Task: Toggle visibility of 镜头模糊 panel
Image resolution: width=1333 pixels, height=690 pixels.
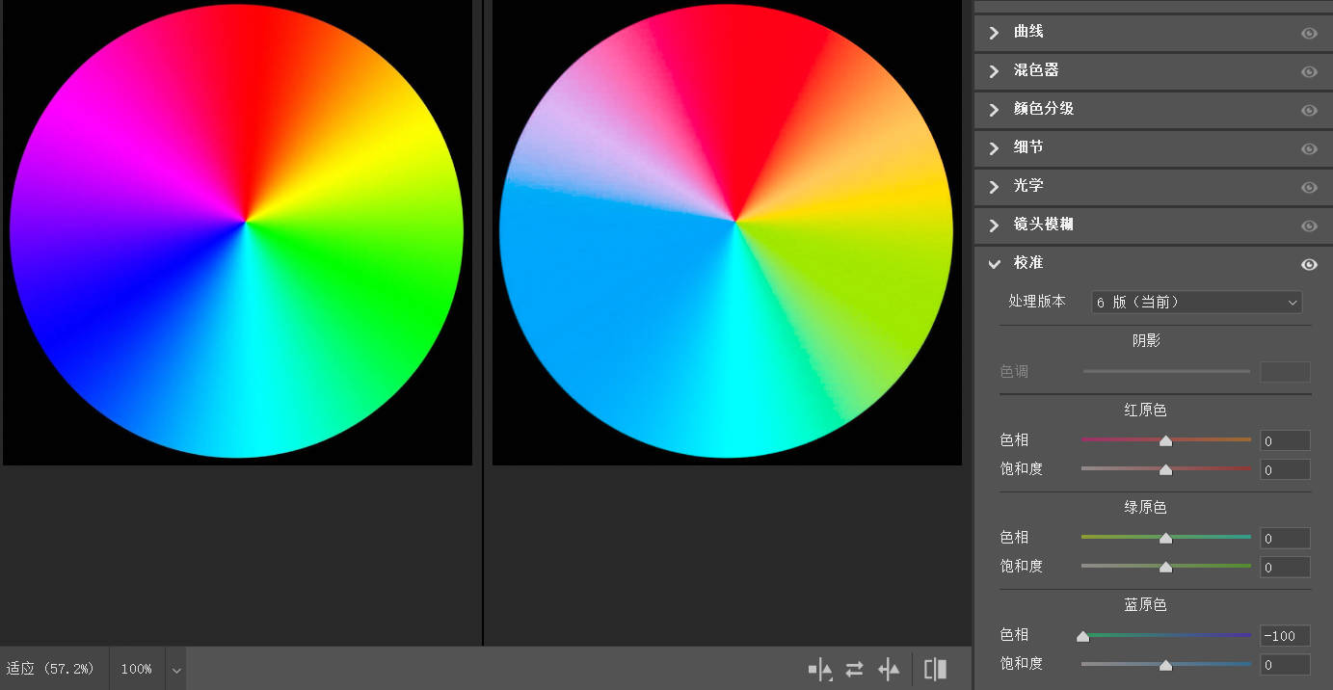Action: (x=1309, y=226)
